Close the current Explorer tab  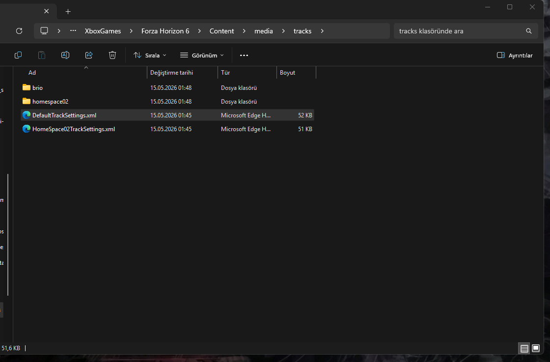pos(46,11)
